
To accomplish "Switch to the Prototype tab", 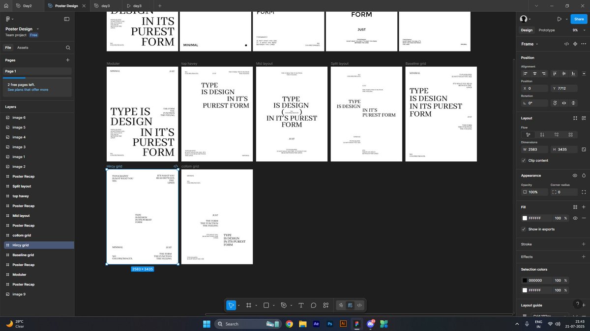I will click(547, 30).
